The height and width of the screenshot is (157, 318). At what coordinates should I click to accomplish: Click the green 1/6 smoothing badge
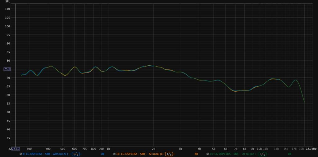tap(262, 154)
